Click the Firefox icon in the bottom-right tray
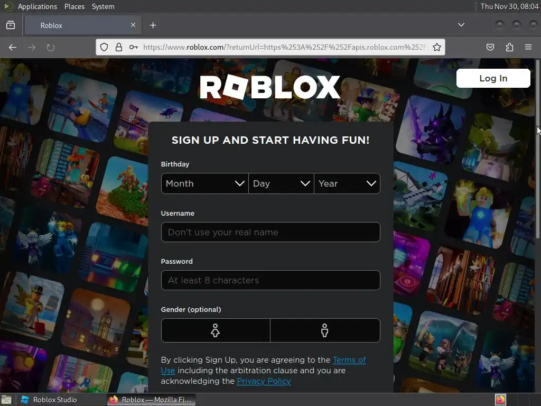Viewport: 541px width, 406px height. coord(500,400)
